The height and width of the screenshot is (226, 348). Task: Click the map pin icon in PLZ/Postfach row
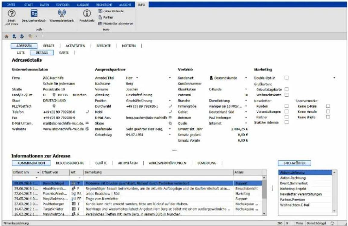pyautogui.click(x=54, y=106)
